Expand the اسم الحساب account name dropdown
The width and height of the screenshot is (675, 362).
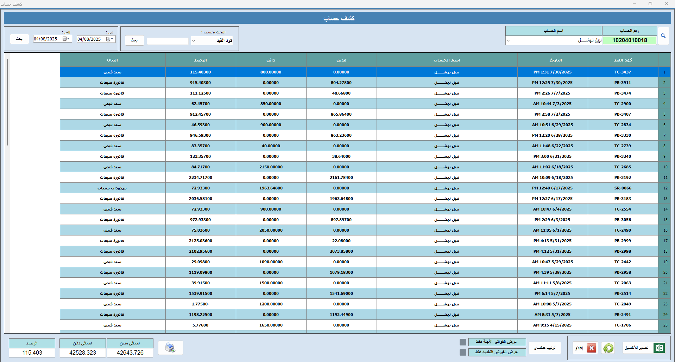[x=508, y=41]
